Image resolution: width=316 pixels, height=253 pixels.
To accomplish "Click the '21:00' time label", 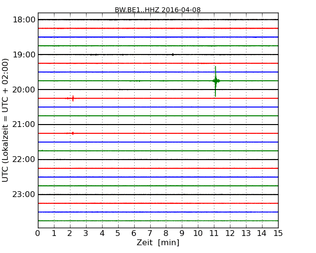I will [24, 125].
